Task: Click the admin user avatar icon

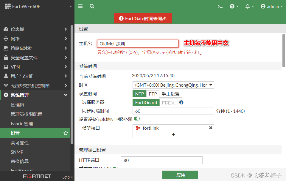Action: click(x=263, y=6)
